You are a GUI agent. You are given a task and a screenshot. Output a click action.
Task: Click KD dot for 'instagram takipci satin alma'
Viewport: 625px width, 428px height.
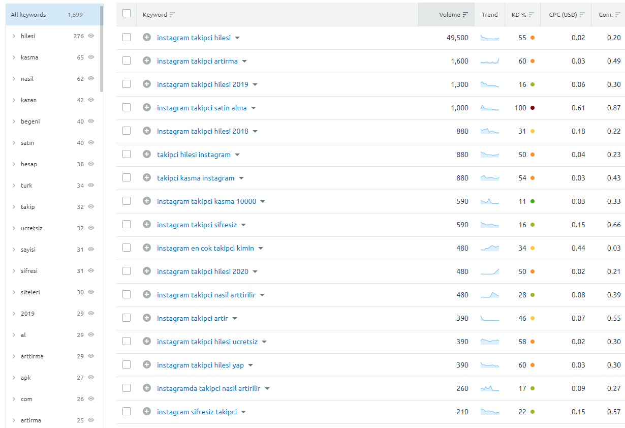pyautogui.click(x=532, y=108)
